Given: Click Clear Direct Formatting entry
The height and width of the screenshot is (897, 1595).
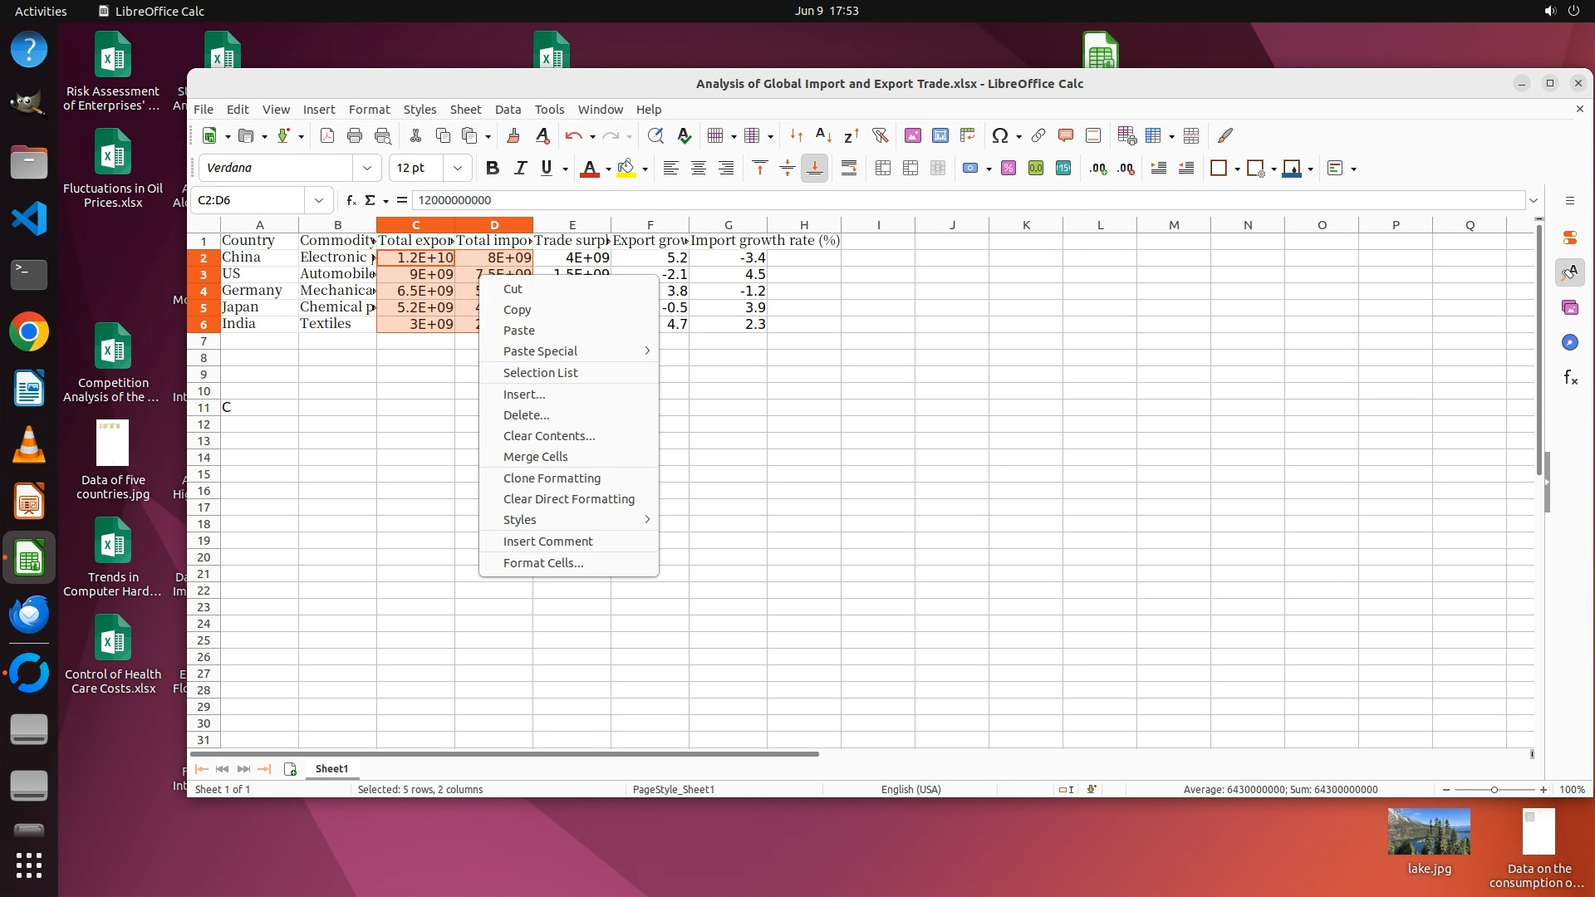Looking at the screenshot, I should (x=568, y=499).
